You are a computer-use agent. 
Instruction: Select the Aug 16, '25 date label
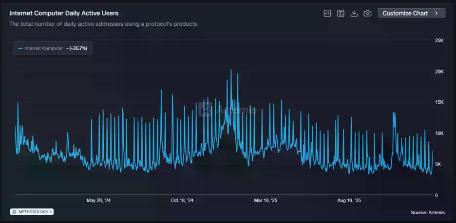tap(349, 200)
